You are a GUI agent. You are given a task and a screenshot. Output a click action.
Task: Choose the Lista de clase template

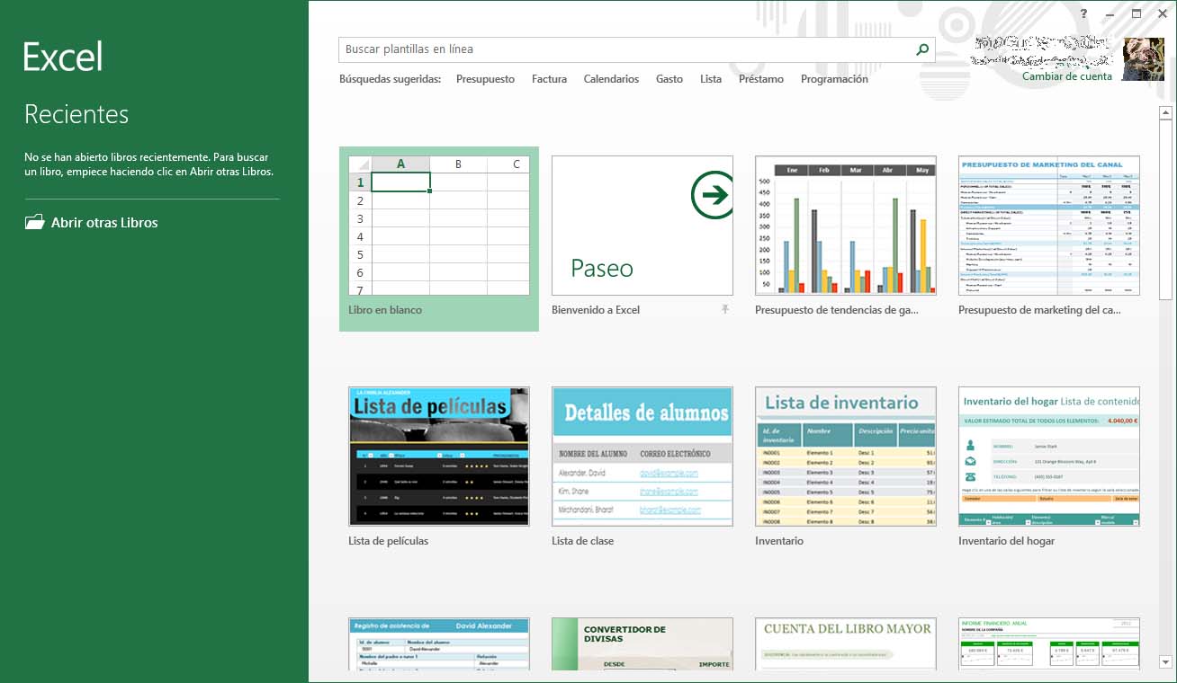(x=642, y=457)
